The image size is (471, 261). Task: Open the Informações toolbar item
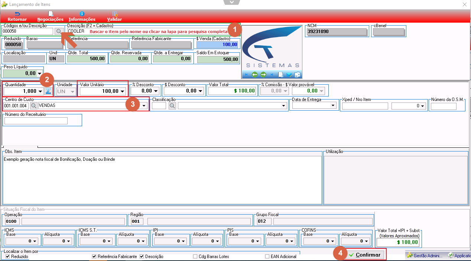tap(82, 16)
